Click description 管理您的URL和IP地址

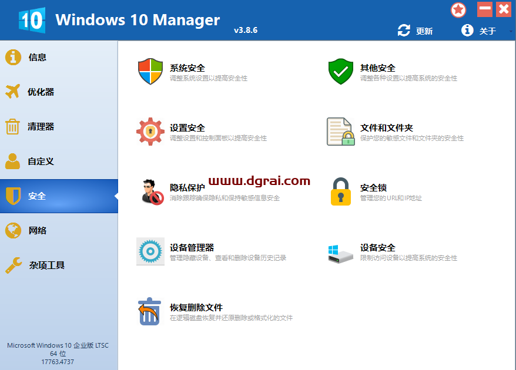391,198
